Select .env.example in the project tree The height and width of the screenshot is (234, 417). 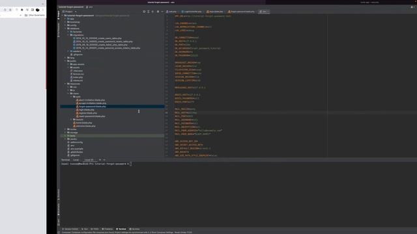tap(76, 149)
